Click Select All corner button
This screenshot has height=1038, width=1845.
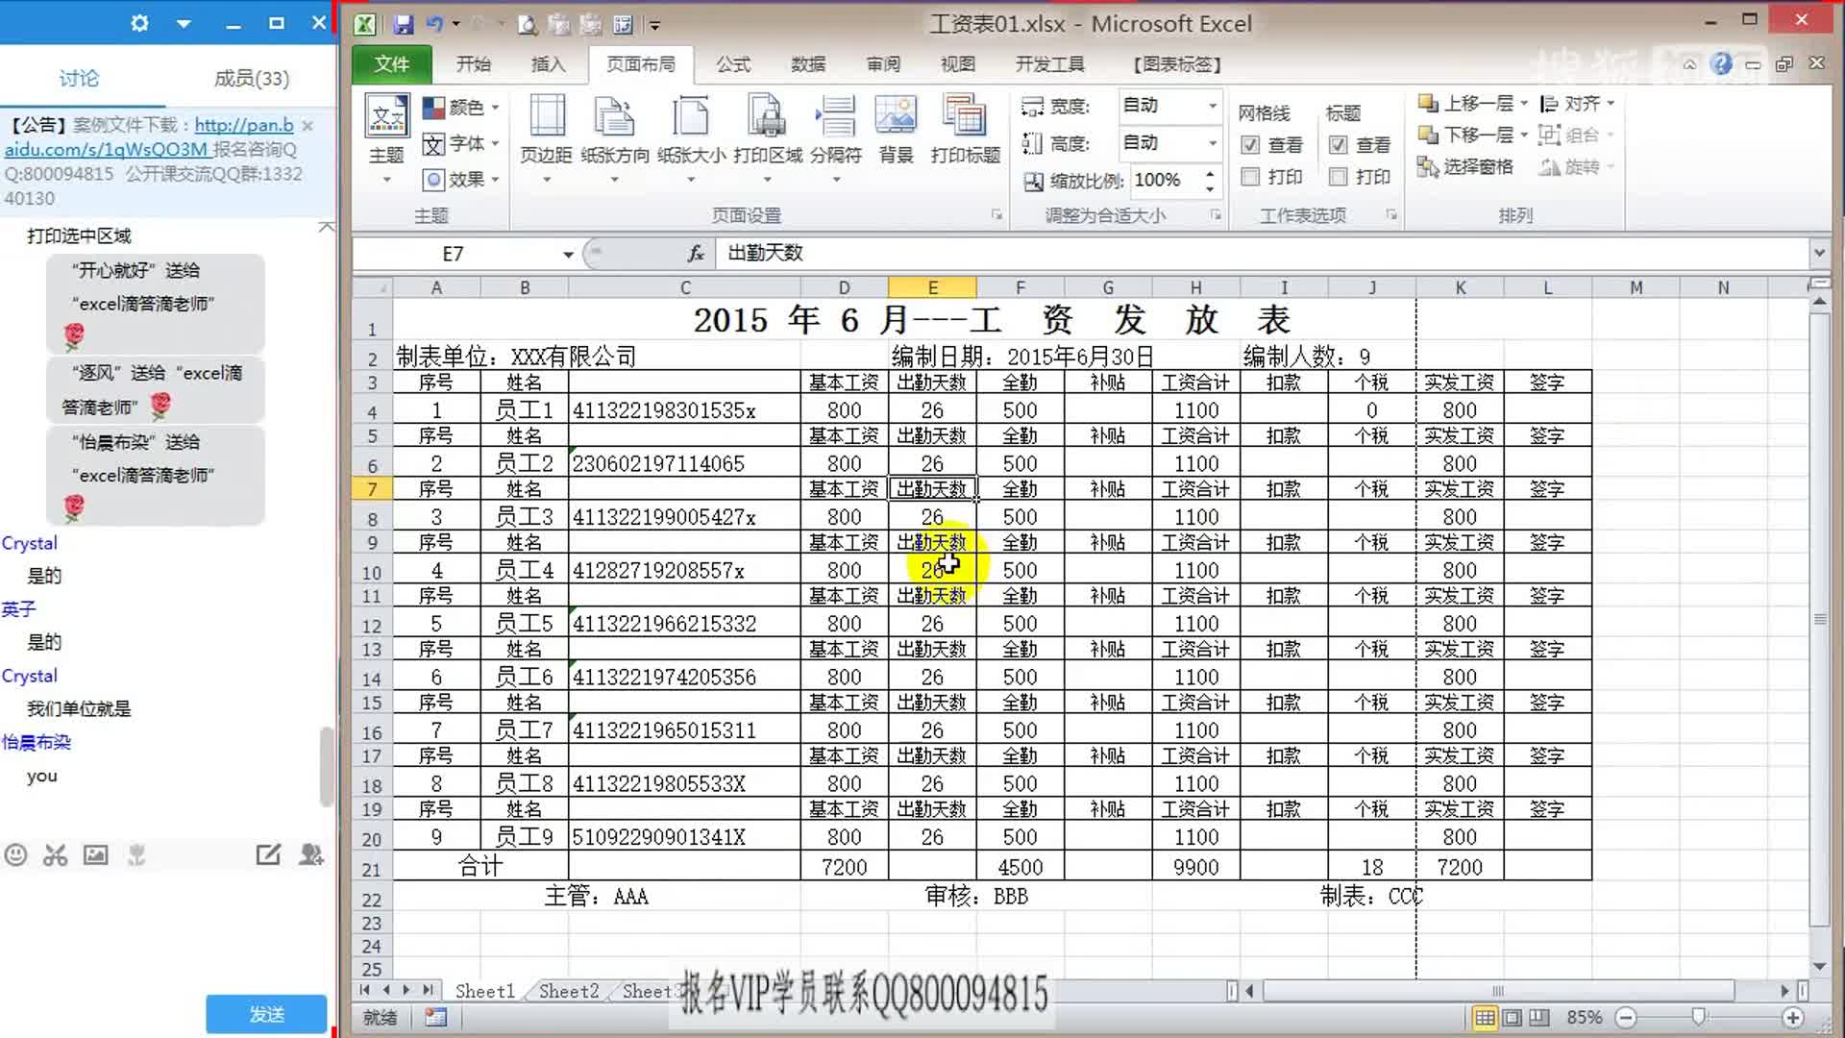point(372,287)
